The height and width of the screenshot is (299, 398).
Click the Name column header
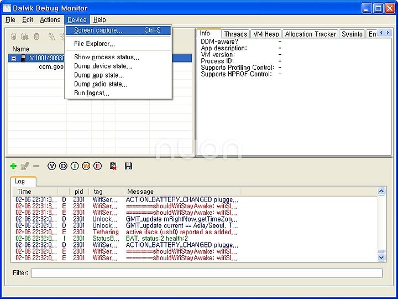coord(21,49)
